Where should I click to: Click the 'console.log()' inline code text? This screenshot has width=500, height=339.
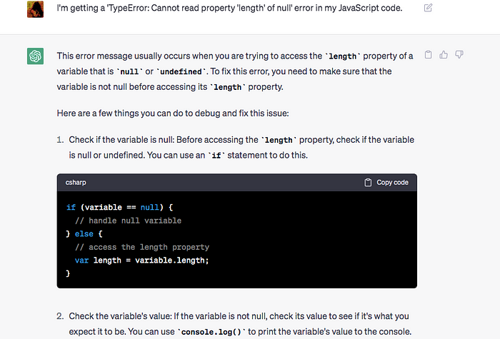click(211, 332)
